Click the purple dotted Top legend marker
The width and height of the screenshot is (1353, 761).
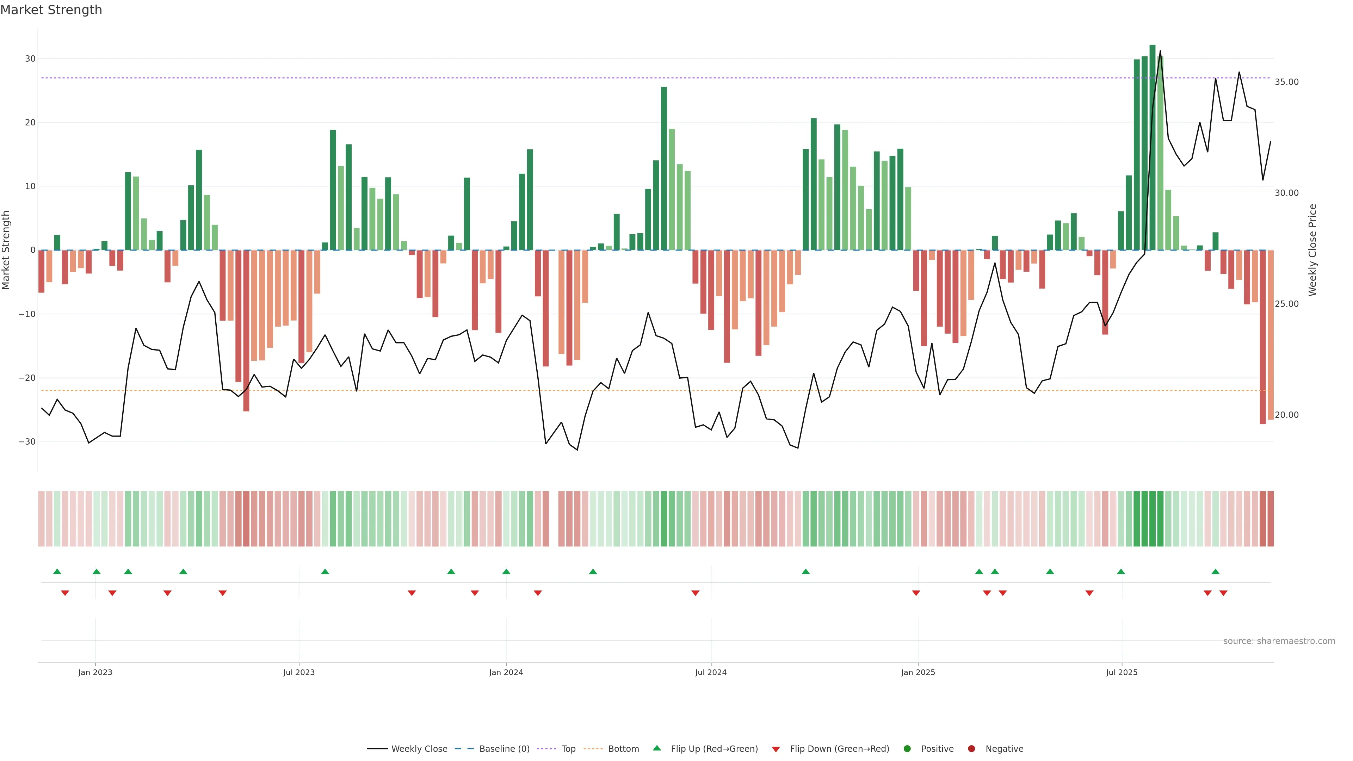tap(546, 749)
